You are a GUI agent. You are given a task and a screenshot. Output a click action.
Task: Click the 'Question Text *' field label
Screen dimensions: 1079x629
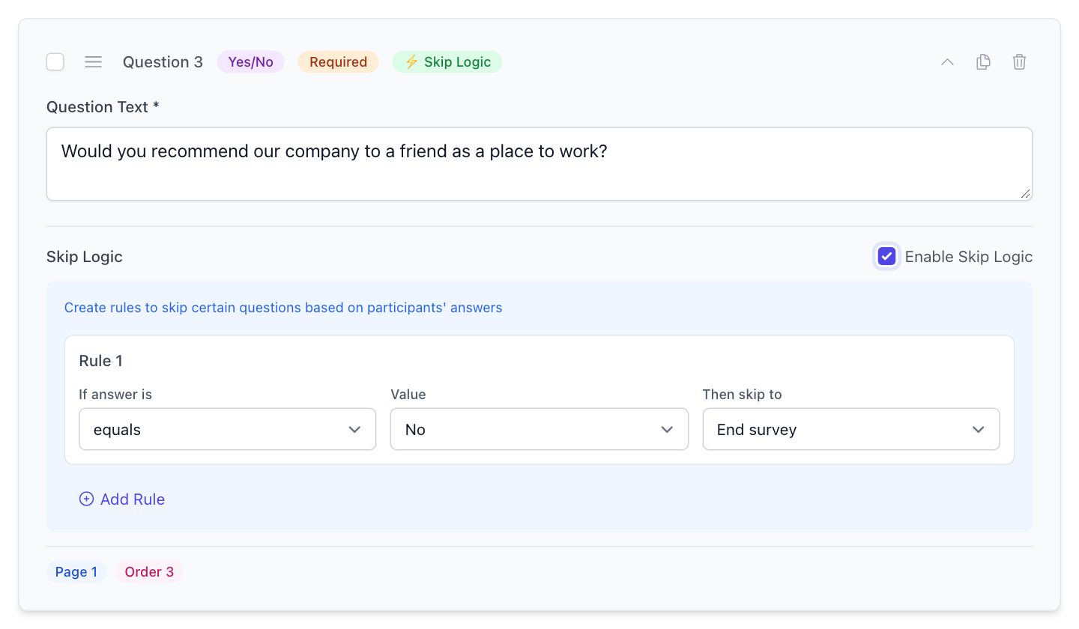(x=103, y=107)
